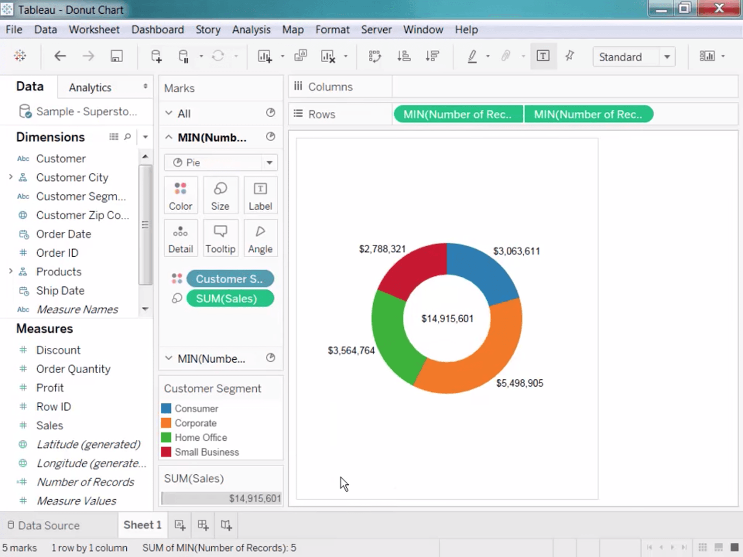
Task: Toggle mark labels with the T icon
Action: (x=542, y=56)
